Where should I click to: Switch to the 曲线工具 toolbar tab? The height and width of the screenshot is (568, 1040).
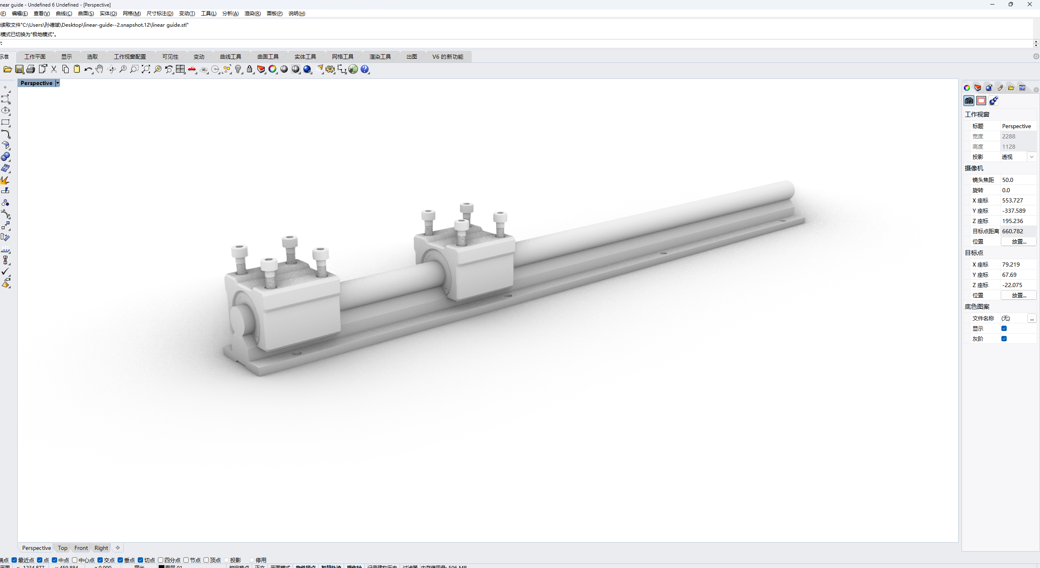click(x=231, y=57)
